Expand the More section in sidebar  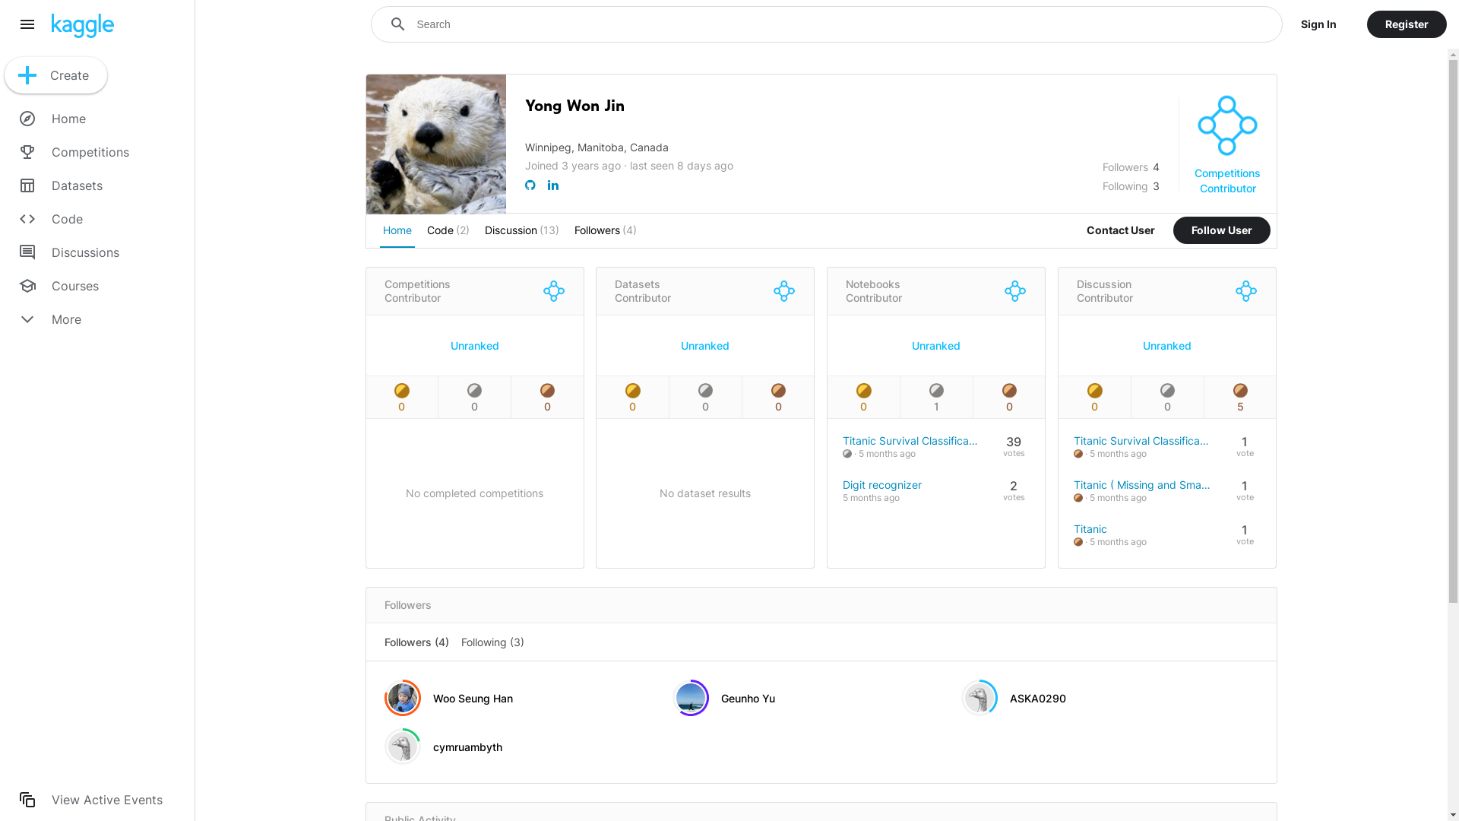click(x=27, y=319)
